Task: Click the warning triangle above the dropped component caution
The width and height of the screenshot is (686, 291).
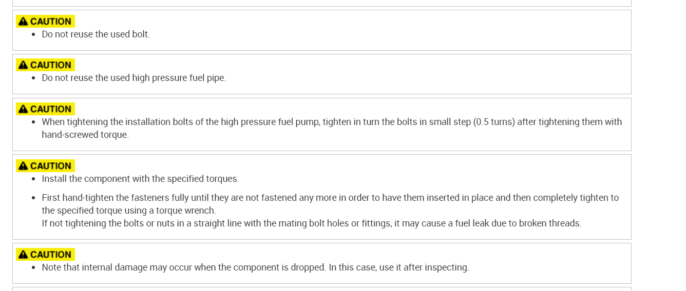Action: (x=23, y=255)
